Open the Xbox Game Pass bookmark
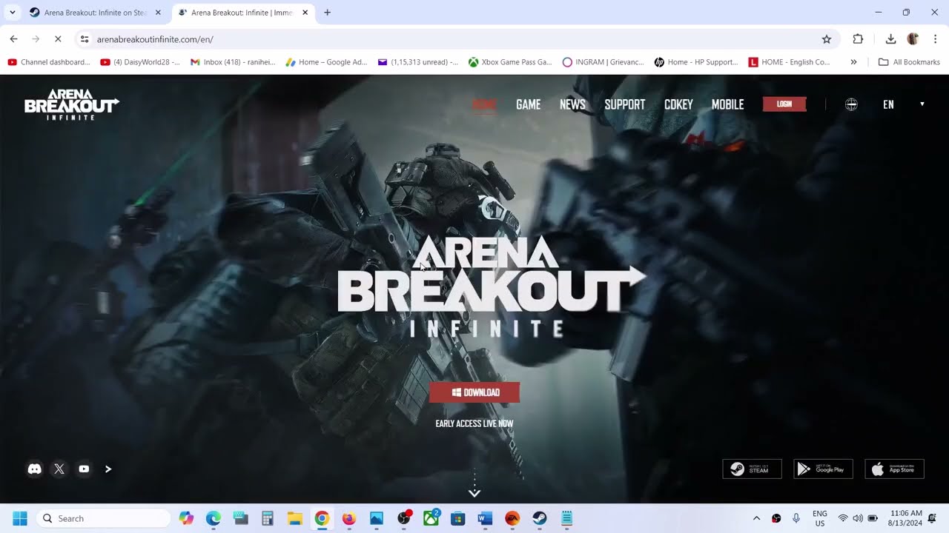The width and height of the screenshot is (949, 533). (510, 62)
